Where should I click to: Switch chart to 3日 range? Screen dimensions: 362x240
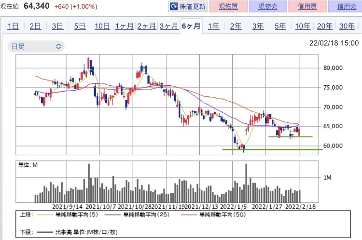click(57, 26)
